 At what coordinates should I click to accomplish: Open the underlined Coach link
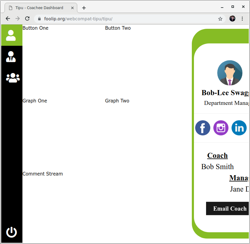tap(217, 155)
